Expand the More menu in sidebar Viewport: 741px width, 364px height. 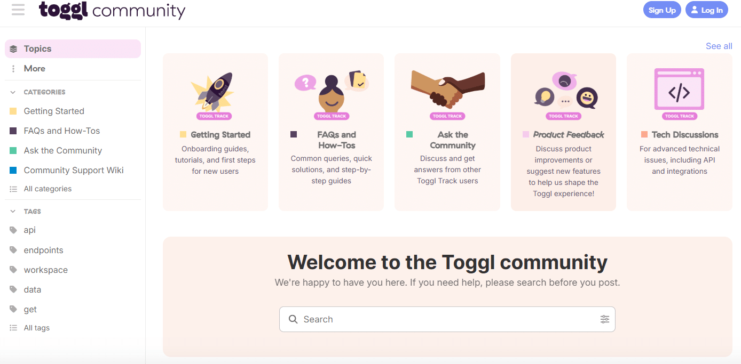click(x=34, y=69)
